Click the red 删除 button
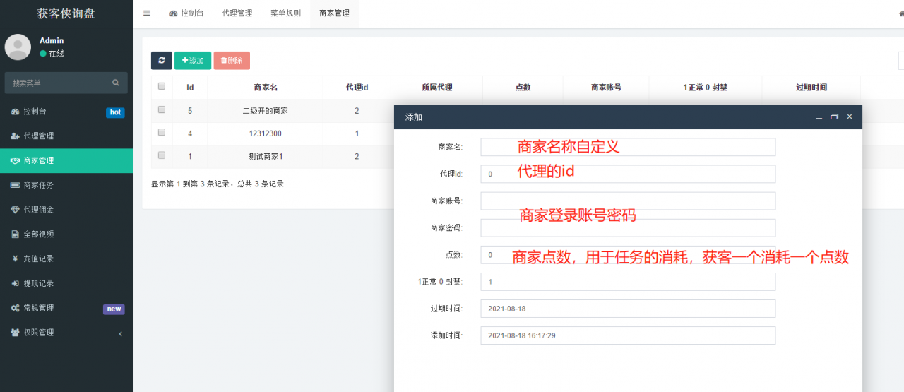This screenshot has height=392, width=904. (232, 61)
